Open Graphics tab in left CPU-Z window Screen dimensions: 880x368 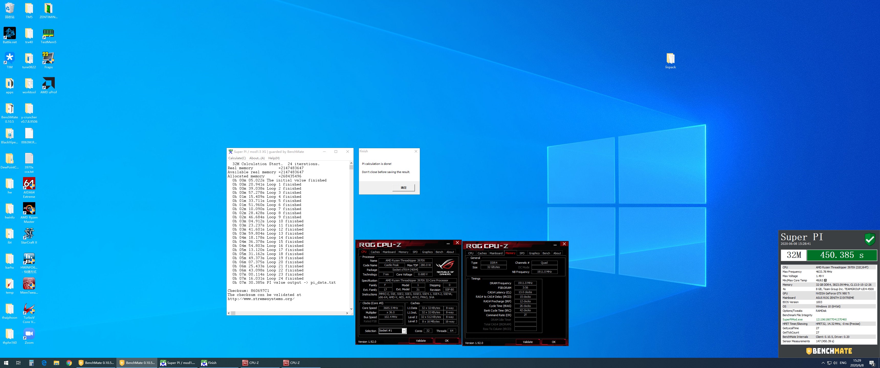[427, 252]
